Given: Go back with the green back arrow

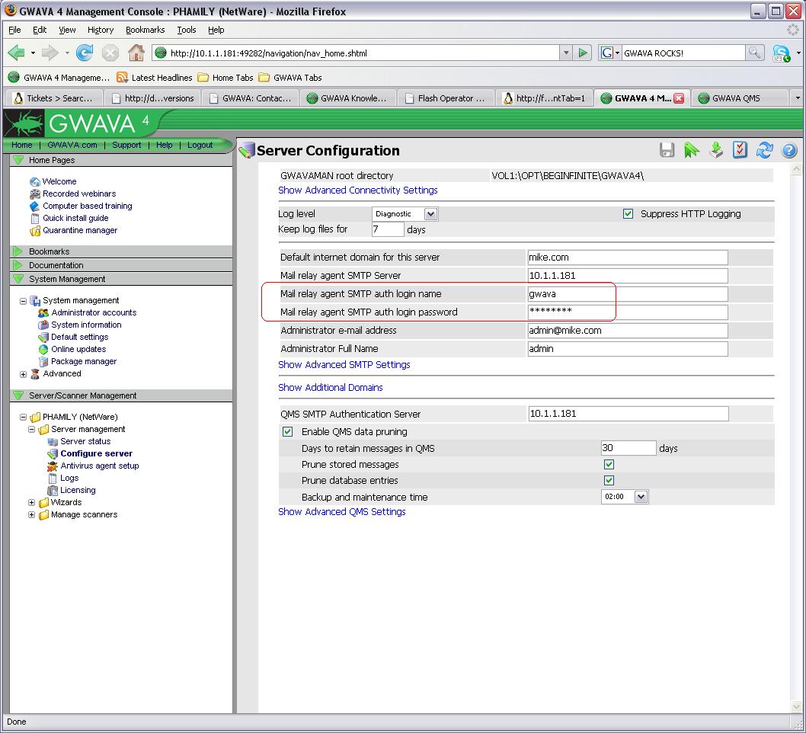Looking at the screenshot, I should (x=17, y=53).
